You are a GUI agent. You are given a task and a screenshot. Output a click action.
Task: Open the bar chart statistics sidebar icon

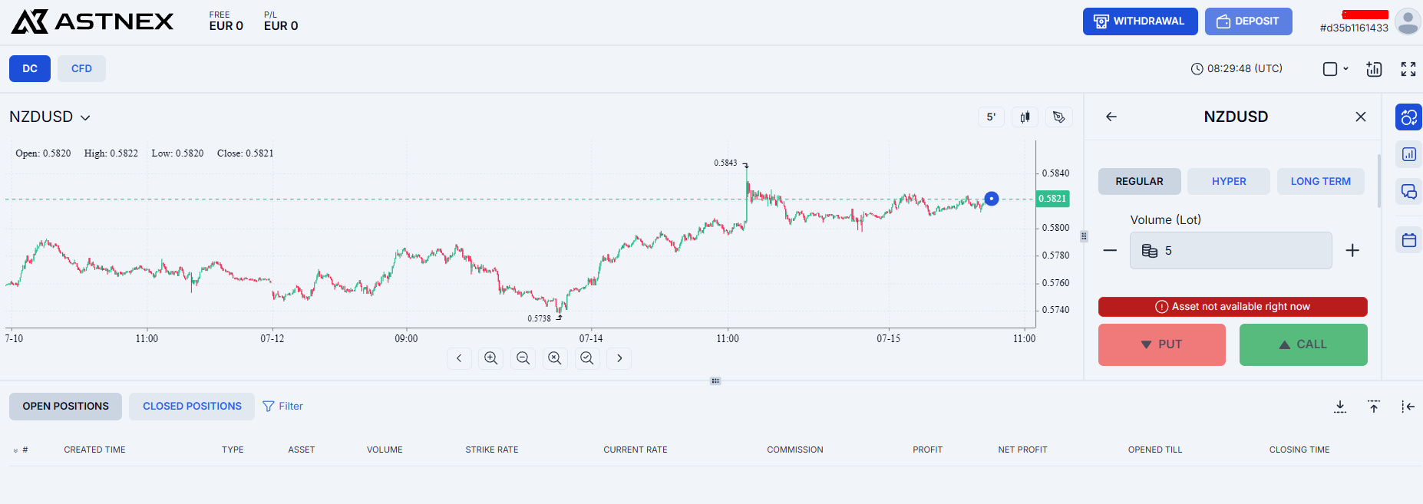click(1408, 154)
